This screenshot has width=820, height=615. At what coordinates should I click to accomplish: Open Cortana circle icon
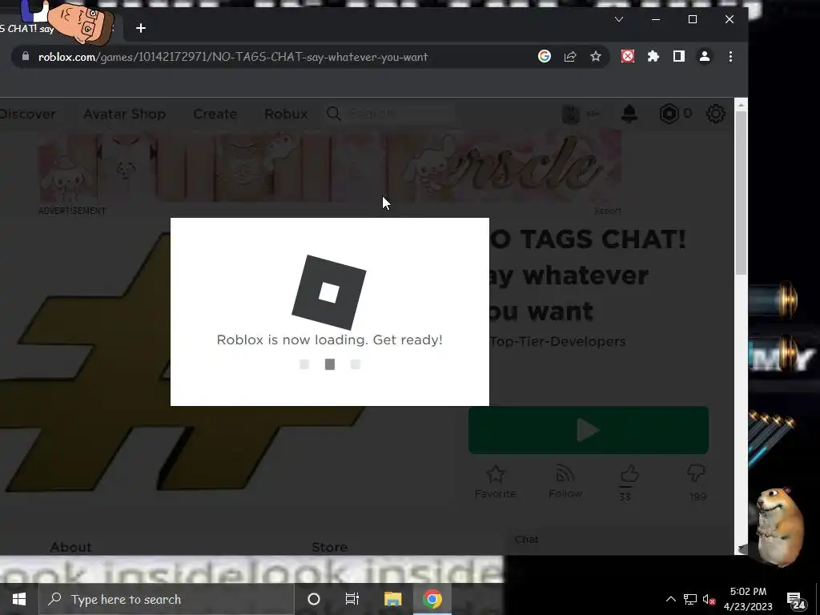click(314, 599)
